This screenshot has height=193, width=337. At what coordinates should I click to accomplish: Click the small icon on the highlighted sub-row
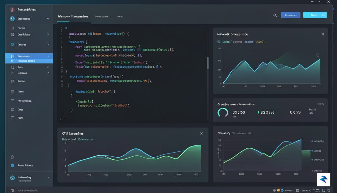tap(12, 61)
